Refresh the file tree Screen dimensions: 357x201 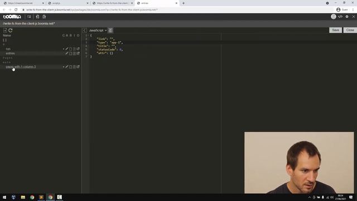tap(11, 30)
